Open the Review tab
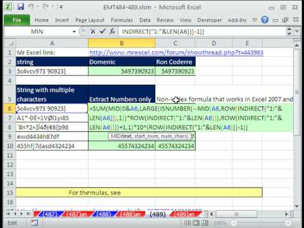The image size is (304, 228). pos(165,20)
